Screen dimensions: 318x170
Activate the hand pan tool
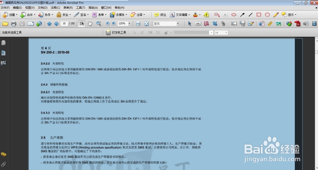click(90, 24)
